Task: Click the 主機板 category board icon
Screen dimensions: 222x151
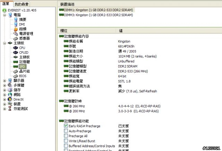Action: tap(10, 43)
